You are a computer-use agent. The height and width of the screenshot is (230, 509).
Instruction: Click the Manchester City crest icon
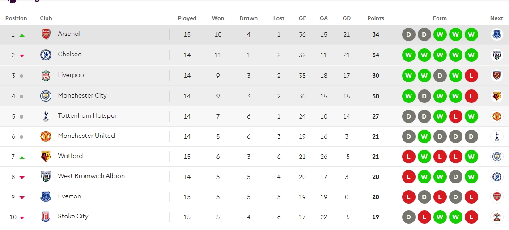pos(46,96)
